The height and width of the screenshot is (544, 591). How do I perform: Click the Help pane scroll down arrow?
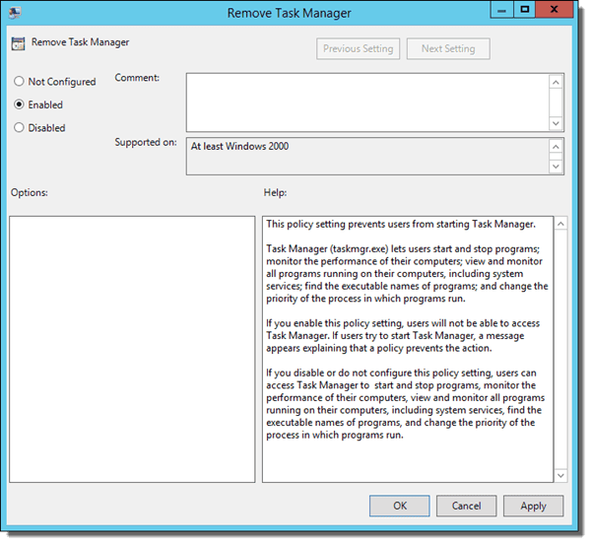pyautogui.click(x=560, y=475)
